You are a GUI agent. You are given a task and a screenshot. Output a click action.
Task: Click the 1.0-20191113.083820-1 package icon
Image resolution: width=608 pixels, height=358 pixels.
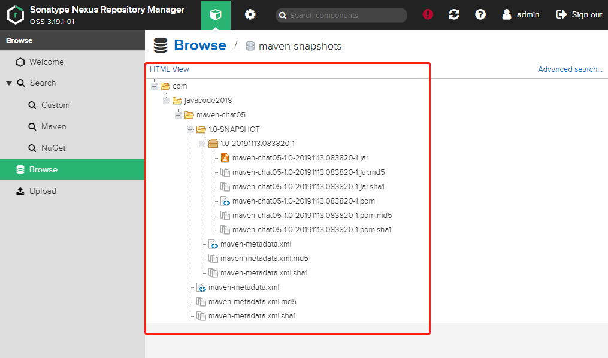213,144
